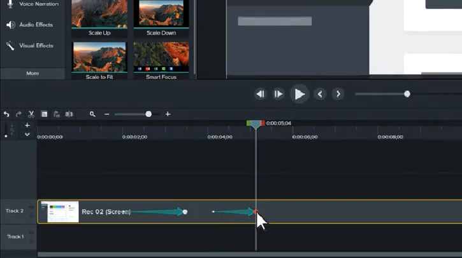
Task: Click the Redo arrow in timeline toolbar
Action: [x=18, y=114]
